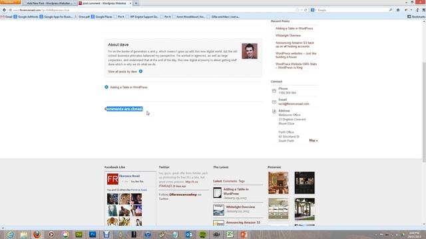Launch Dreamweaver from the taskbar
This screenshot has width=426, height=239.
pos(79,234)
